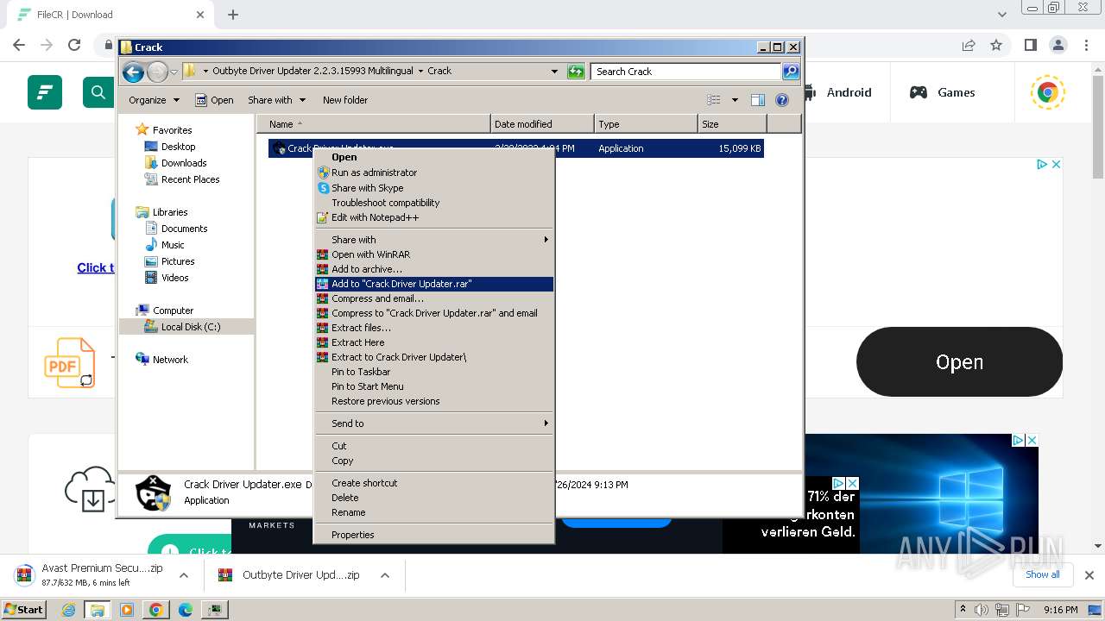The image size is (1105, 621).
Task: Click Show all downloads button
Action: point(1042,574)
